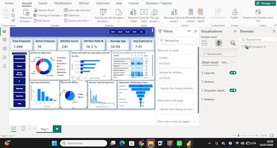This screenshot has height=148, width=277.
Task: Open Catalogue OneLake data hub
Action: [48, 15]
